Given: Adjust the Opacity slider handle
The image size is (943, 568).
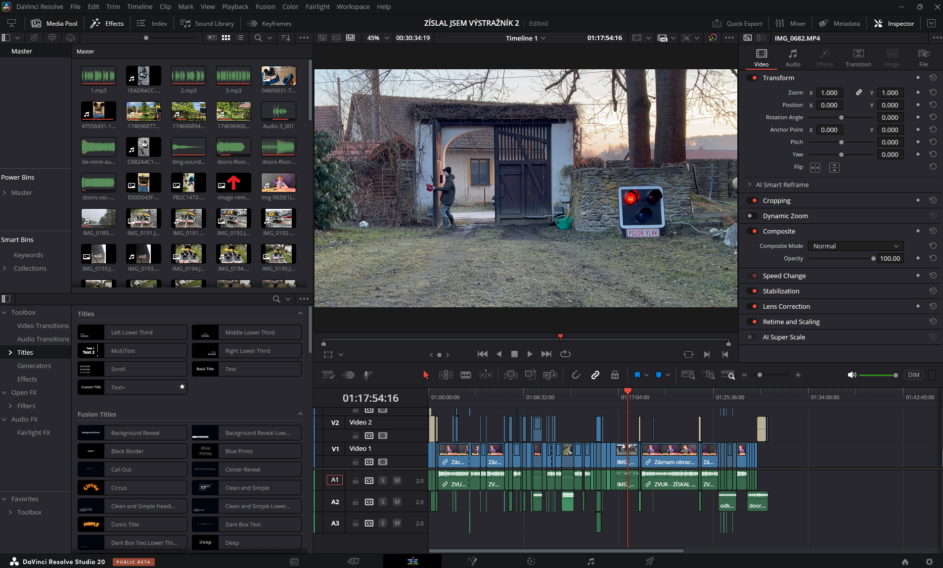Looking at the screenshot, I should [x=873, y=258].
